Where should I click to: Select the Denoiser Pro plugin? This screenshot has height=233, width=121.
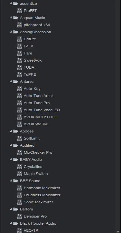coord(35,216)
